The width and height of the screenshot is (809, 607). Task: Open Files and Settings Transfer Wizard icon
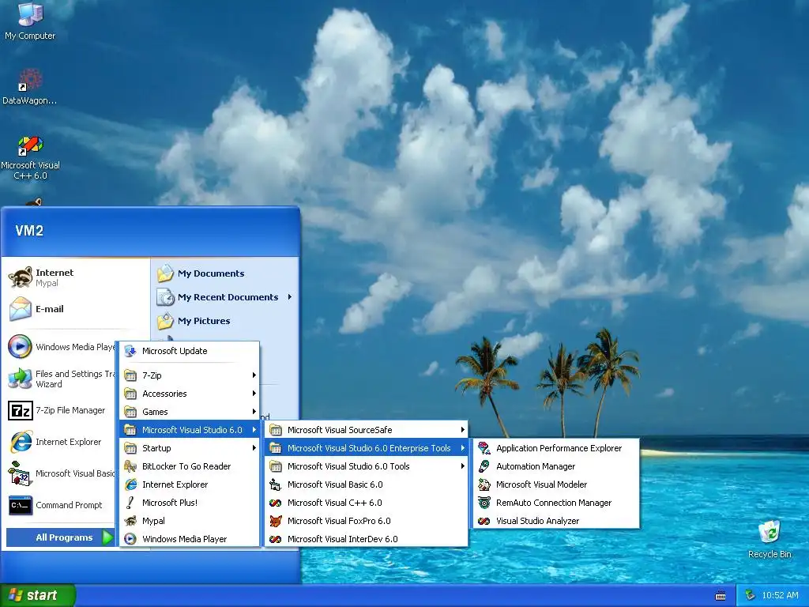coord(20,379)
